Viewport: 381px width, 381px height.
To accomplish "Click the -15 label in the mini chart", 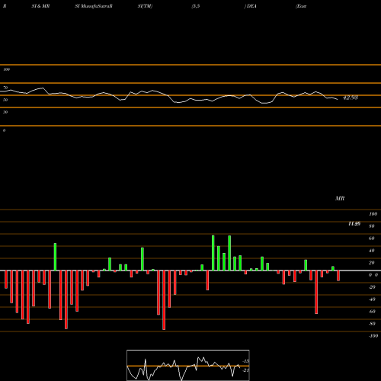I will (245, 361).
